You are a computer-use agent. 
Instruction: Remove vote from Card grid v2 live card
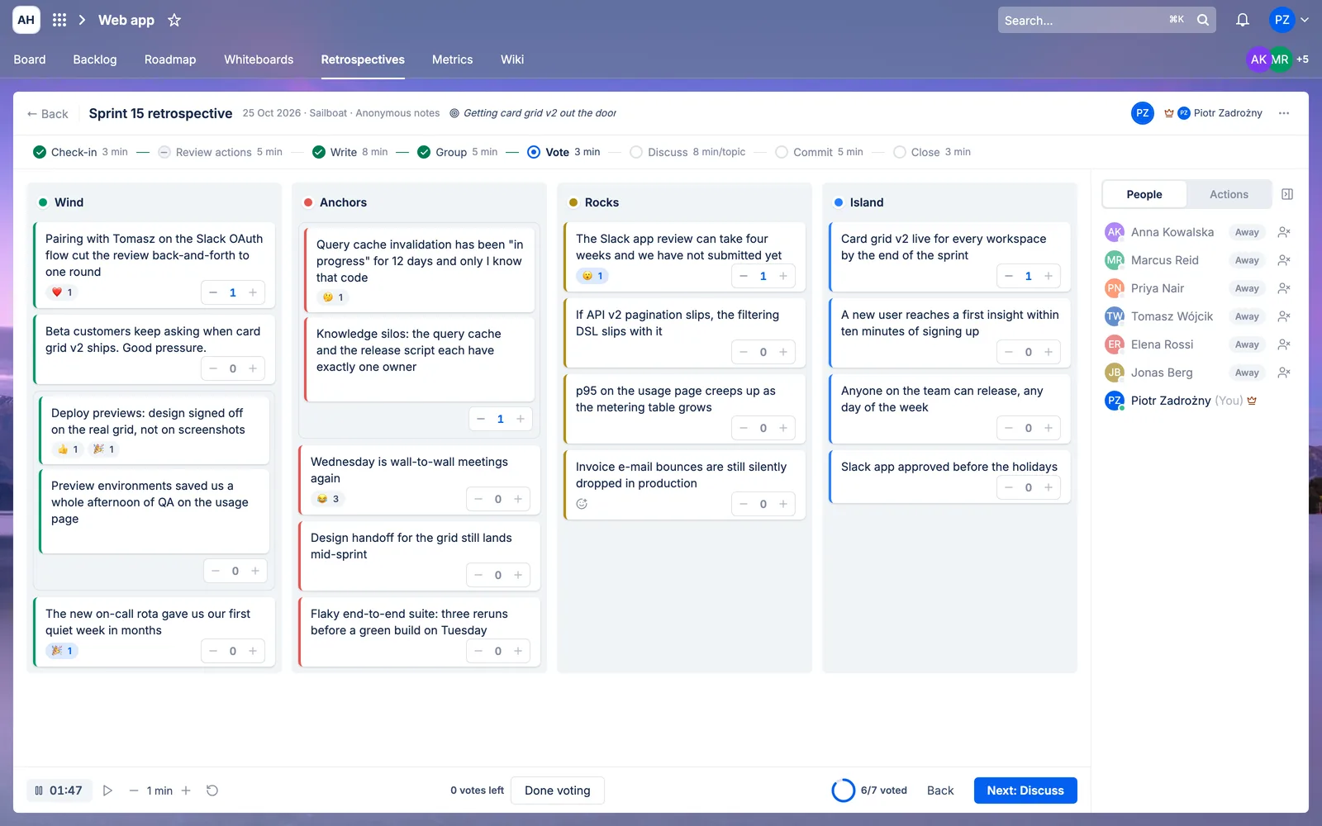click(x=1009, y=276)
